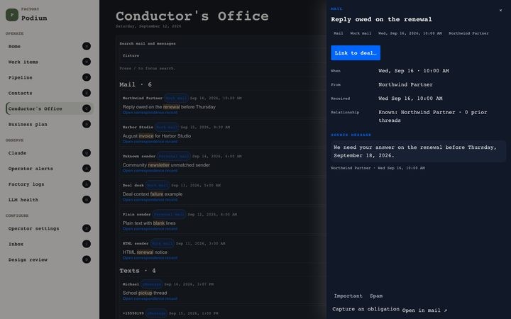Open correspondence record for HTML renewal notice
The width and height of the screenshot is (511, 319).
point(150,258)
